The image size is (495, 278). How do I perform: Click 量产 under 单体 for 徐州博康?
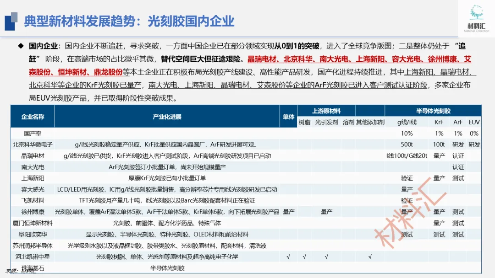coord(288,212)
